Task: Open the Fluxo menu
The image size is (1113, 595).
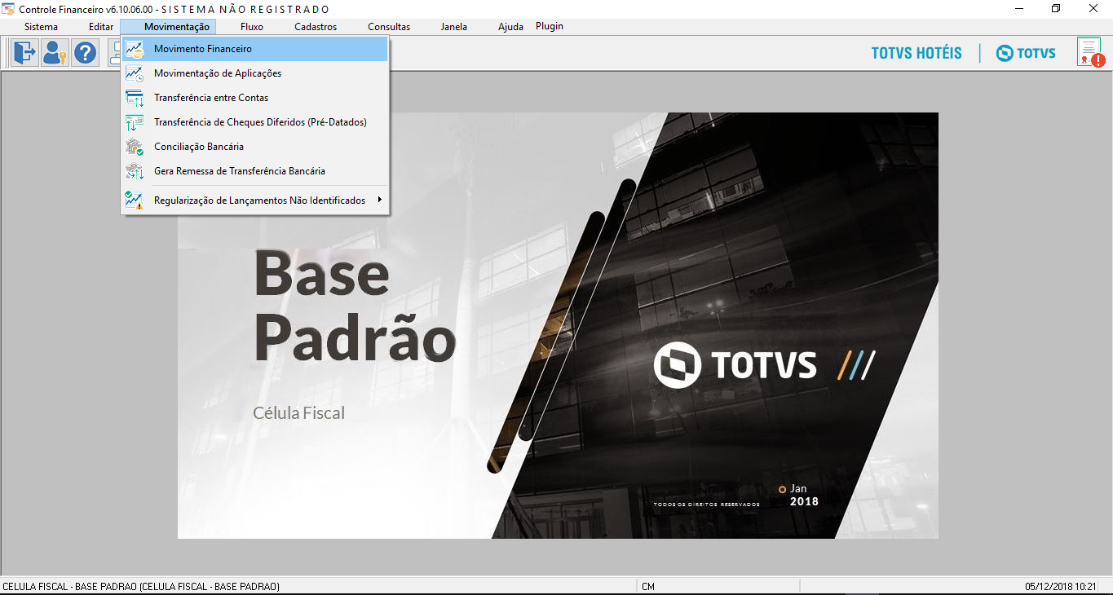Action: (252, 27)
